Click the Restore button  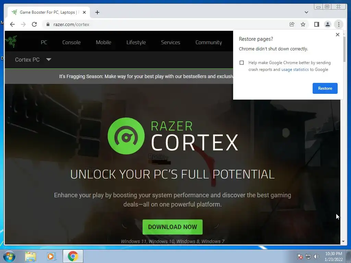(x=325, y=88)
